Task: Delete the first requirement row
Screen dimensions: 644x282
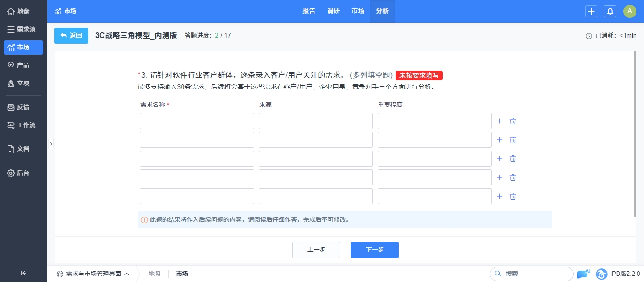Action: pyautogui.click(x=513, y=121)
